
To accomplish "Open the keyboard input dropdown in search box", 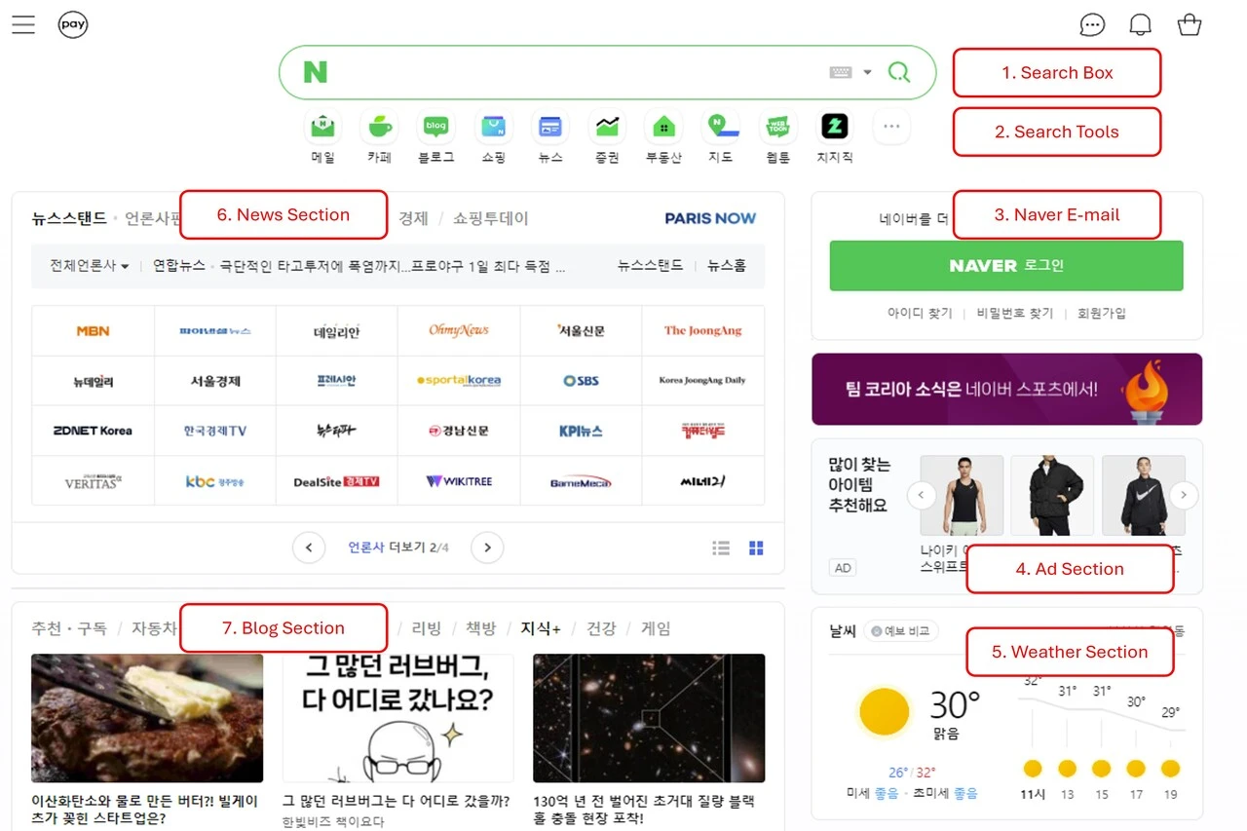I will 867,71.
